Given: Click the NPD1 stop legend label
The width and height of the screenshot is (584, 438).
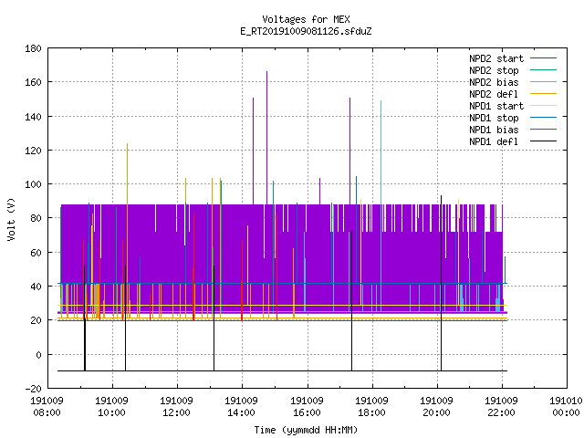Looking at the screenshot, I should (x=494, y=118).
